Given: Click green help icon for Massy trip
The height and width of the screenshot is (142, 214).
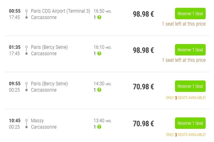Looking at the screenshot, I should point(99,127).
